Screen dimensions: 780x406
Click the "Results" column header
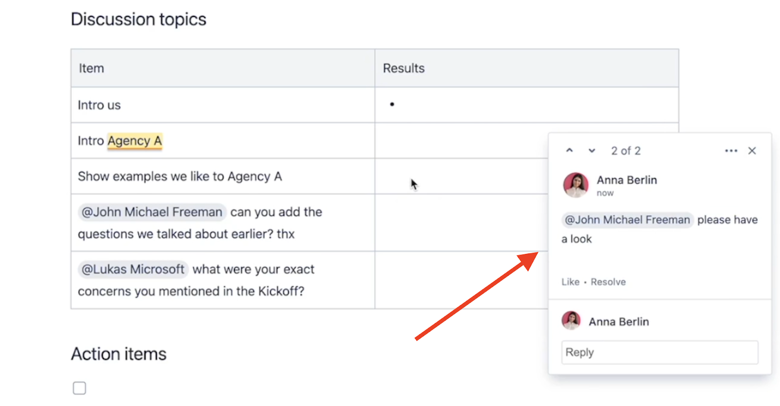(x=404, y=68)
